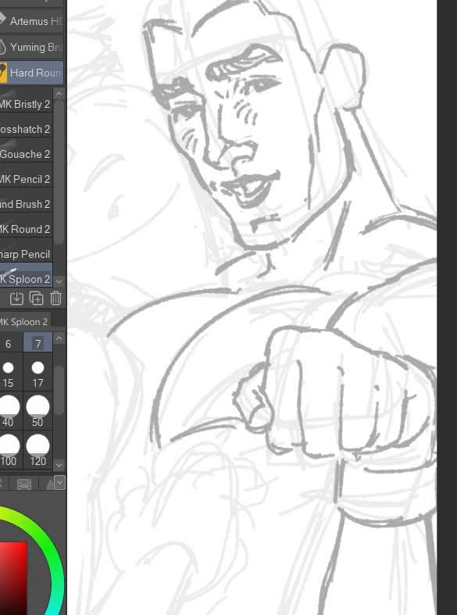
Task: Choose the MK Bristly 2 brush
Action: pos(26,104)
